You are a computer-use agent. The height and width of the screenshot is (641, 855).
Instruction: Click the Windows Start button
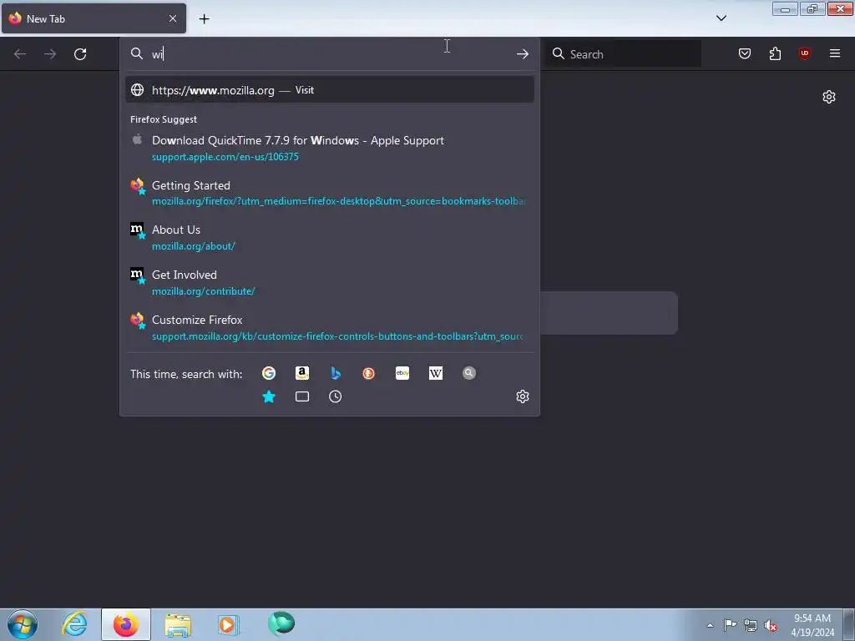23,624
